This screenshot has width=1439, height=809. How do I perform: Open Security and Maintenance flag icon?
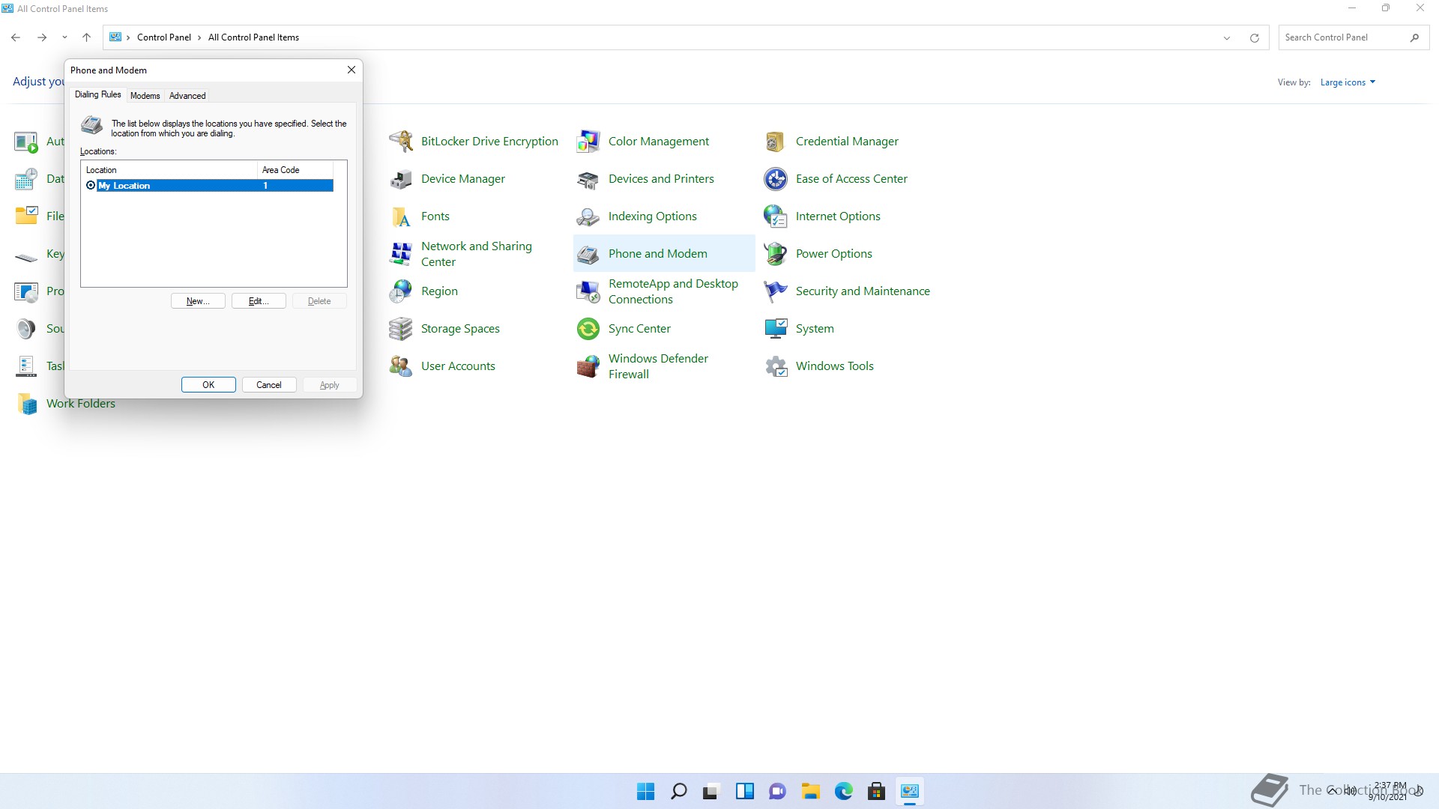click(x=776, y=291)
